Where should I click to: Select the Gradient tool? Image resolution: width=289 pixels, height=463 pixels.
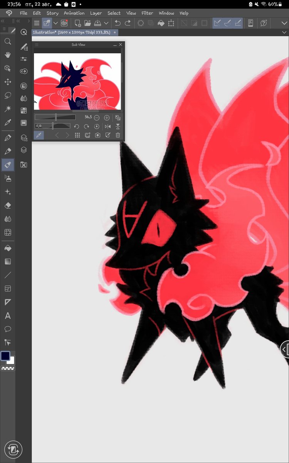[x=7, y=262]
